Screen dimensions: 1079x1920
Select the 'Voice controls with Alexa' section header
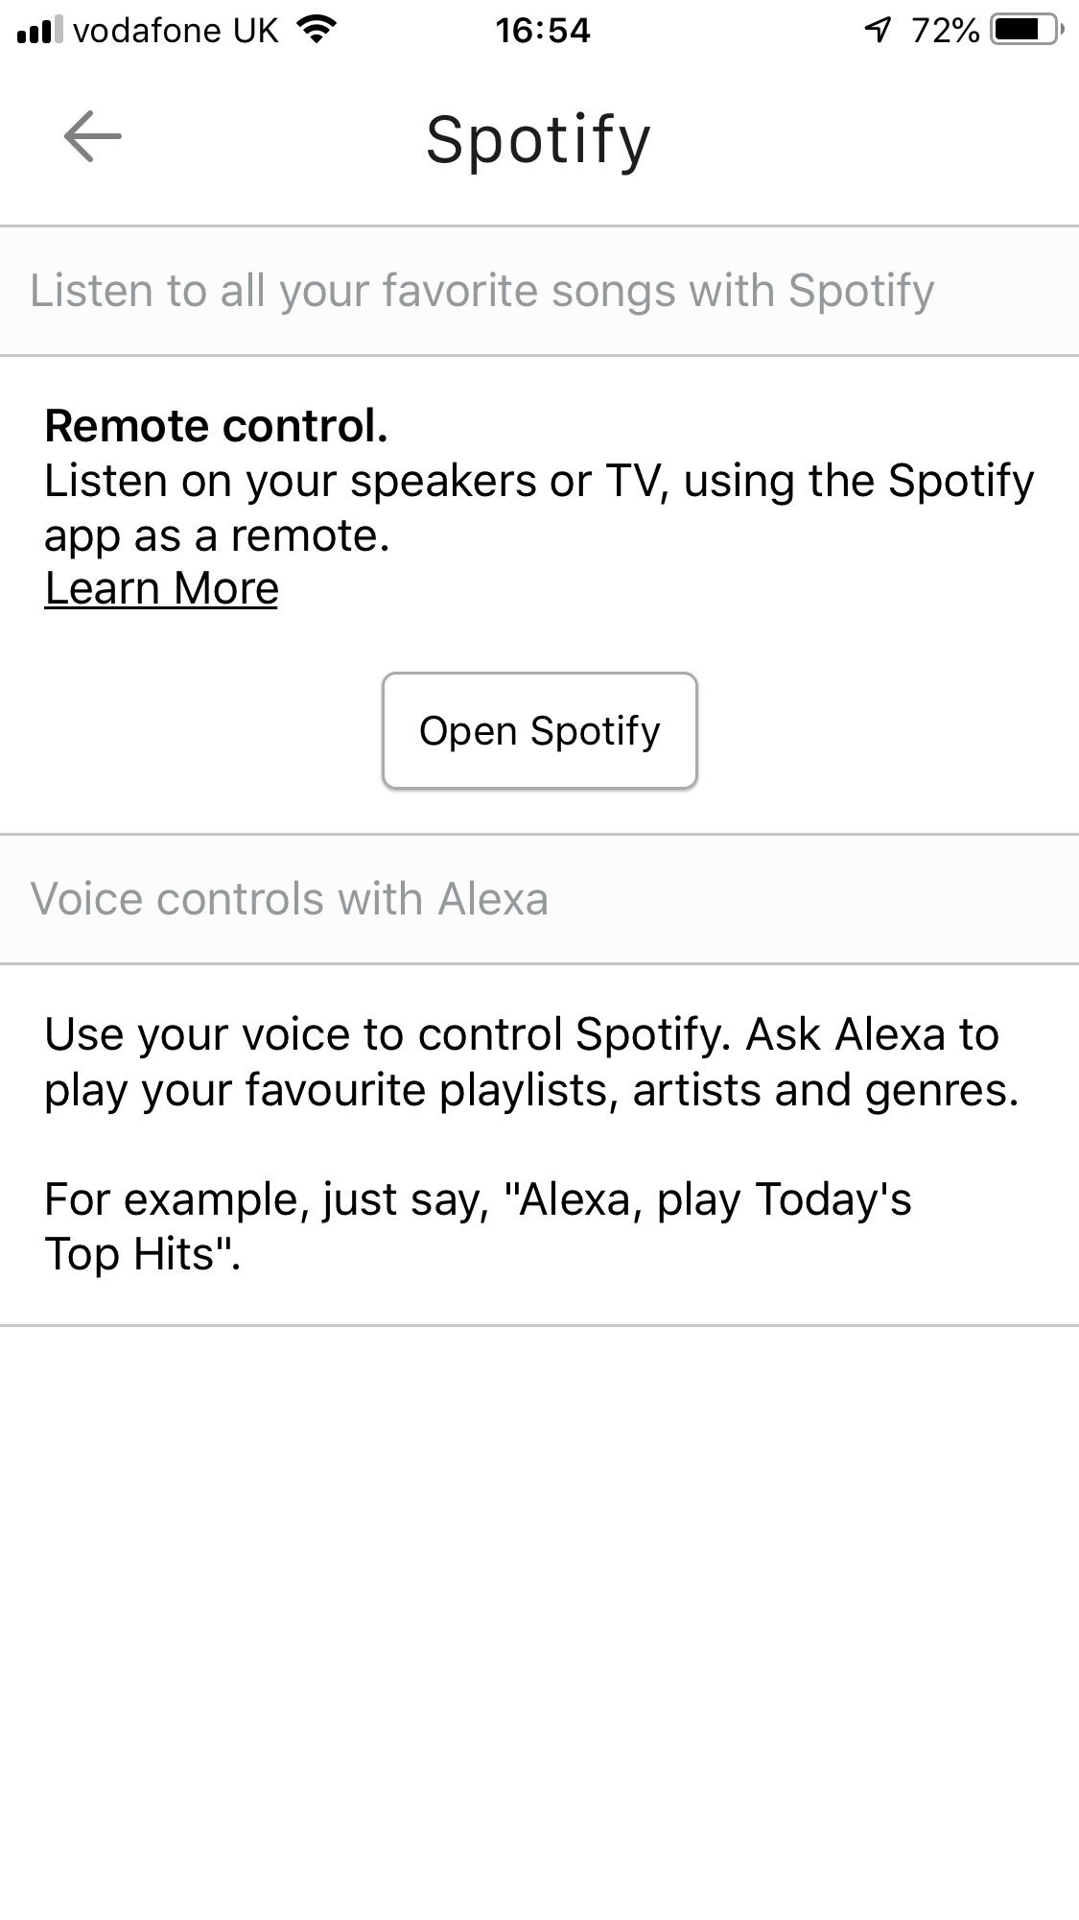click(289, 899)
